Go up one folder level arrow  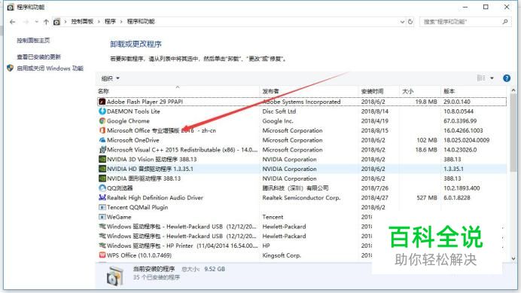point(46,22)
